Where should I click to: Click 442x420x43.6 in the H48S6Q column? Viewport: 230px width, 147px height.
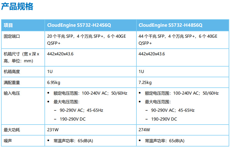151,54
